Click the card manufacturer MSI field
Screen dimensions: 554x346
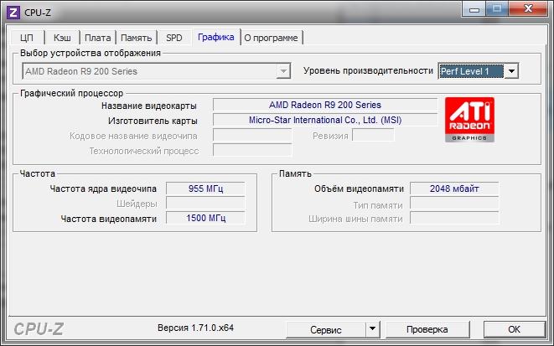point(324,120)
